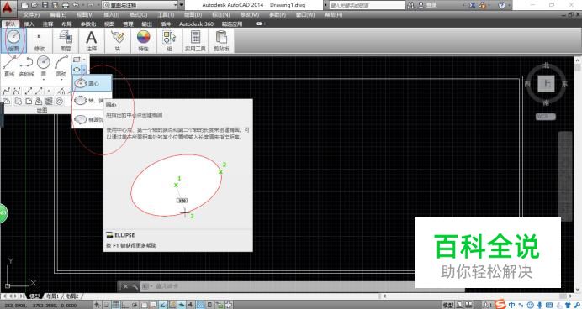
Task: Select the Polyline (多段线) tool
Action: (26, 66)
